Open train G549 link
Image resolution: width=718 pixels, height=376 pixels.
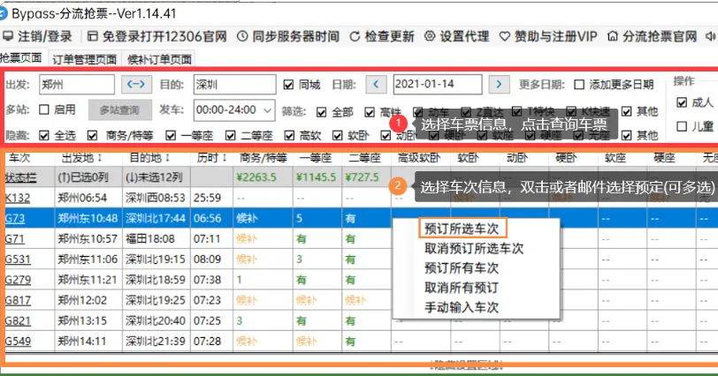[x=18, y=342]
